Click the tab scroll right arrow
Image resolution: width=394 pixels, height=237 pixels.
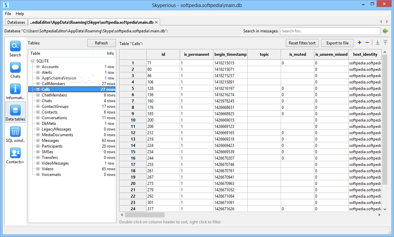click(x=387, y=22)
